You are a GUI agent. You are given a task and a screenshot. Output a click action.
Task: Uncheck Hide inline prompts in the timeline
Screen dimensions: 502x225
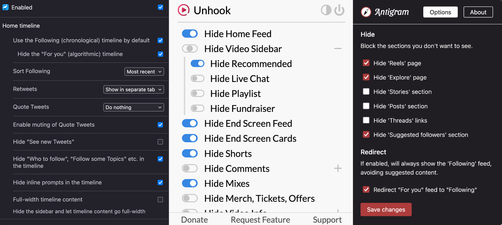[160, 183]
